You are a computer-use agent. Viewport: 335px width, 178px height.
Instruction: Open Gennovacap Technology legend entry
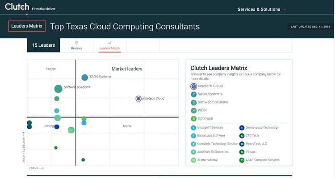click(x=262, y=128)
